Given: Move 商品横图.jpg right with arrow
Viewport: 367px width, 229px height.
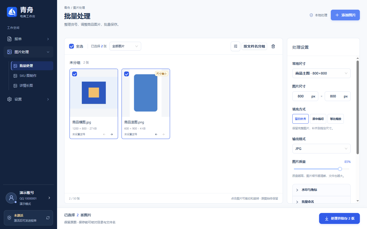Looking at the screenshot, I should tap(112, 134).
